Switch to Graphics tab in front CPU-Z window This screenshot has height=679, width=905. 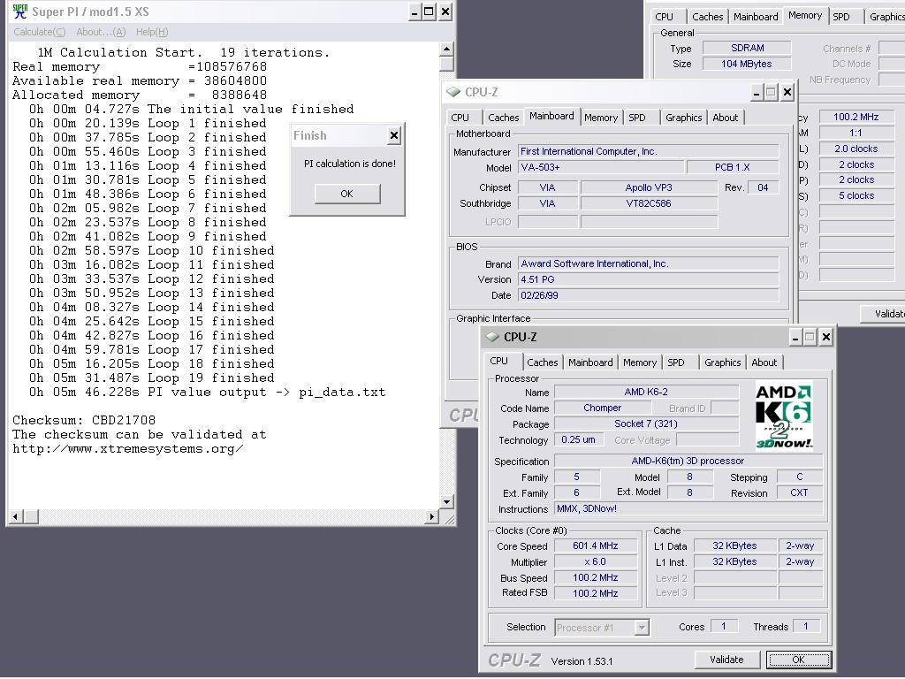[x=723, y=362]
